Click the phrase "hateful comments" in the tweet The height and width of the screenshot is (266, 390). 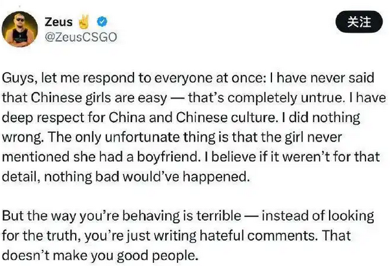pos(261,234)
